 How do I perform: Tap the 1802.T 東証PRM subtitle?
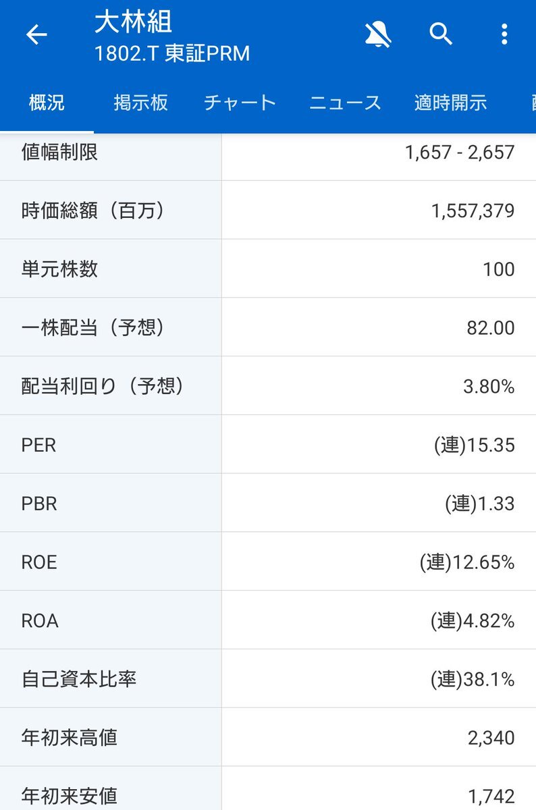[x=172, y=54]
